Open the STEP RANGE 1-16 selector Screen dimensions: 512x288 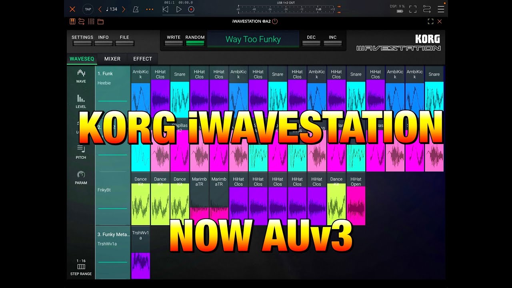[x=81, y=268]
